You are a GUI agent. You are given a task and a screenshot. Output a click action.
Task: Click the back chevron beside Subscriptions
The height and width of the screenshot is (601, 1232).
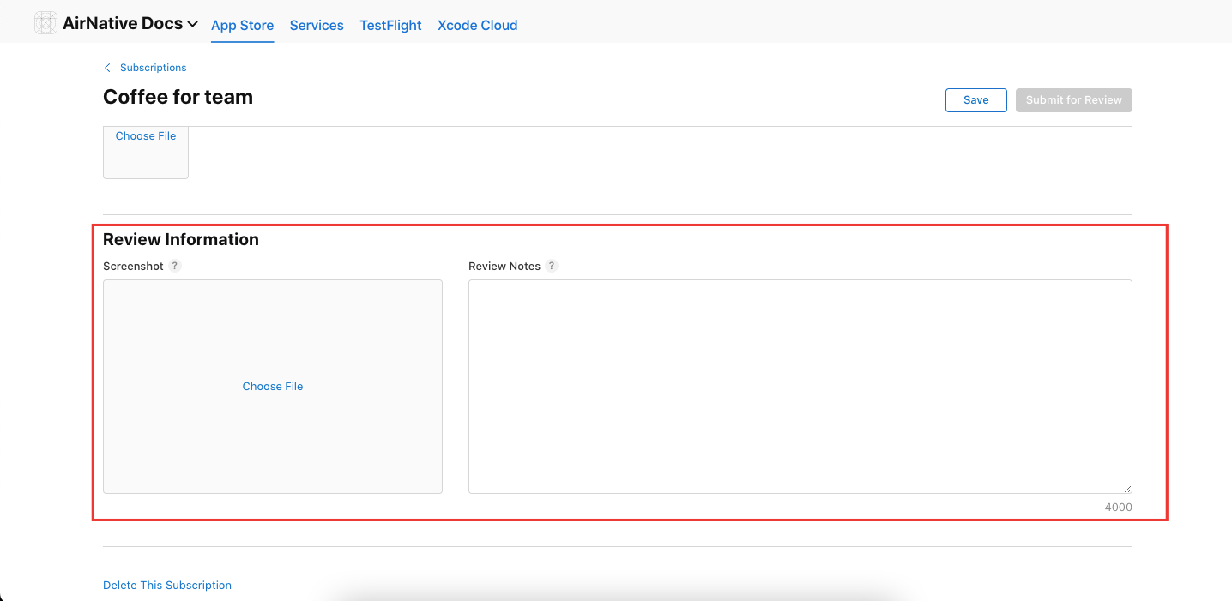click(x=107, y=68)
